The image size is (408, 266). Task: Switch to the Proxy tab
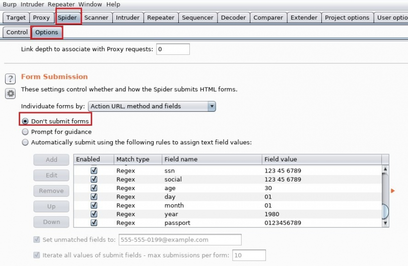pos(41,18)
